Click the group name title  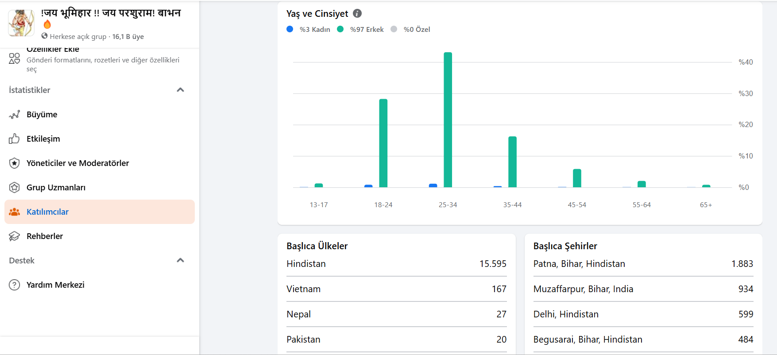click(111, 13)
